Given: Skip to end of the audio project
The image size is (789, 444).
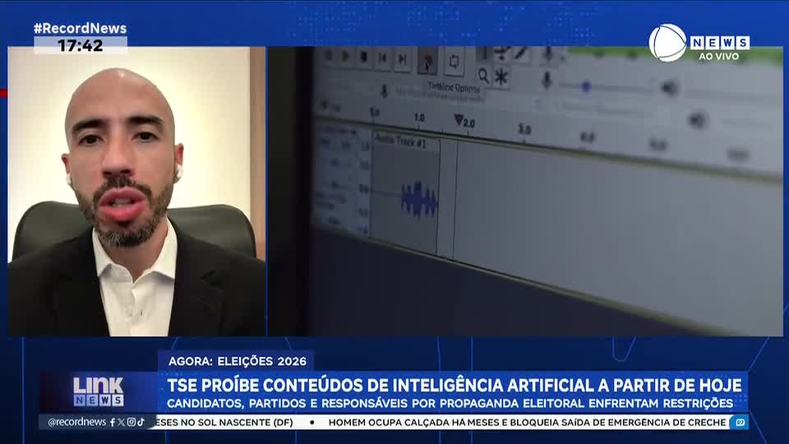Looking at the screenshot, I should pyautogui.click(x=403, y=60).
